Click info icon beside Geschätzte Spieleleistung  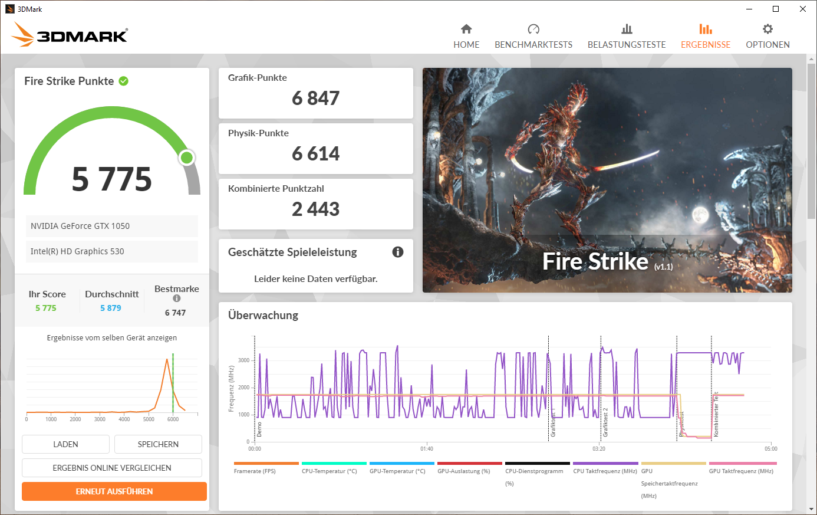tap(398, 252)
